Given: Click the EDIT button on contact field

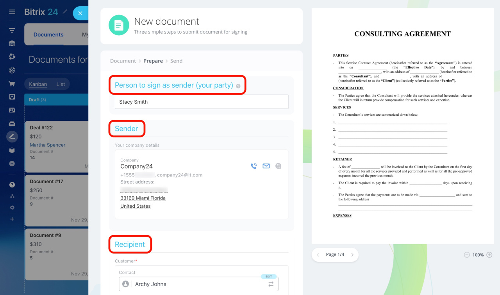Looking at the screenshot, I should coord(269,276).
